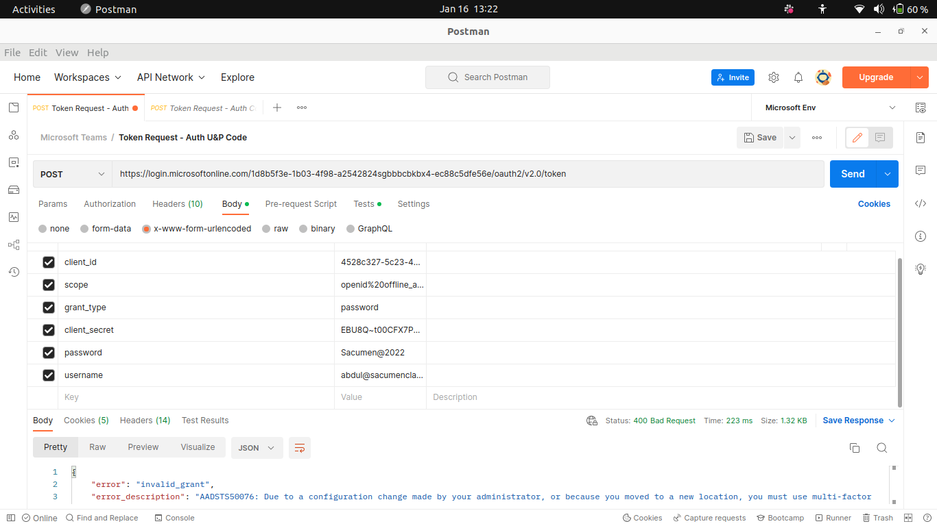The height and width of the screenshot is (526, 937).
Task: Open the Microsoft Env environment selector
Action: click(x=830, y=108)
